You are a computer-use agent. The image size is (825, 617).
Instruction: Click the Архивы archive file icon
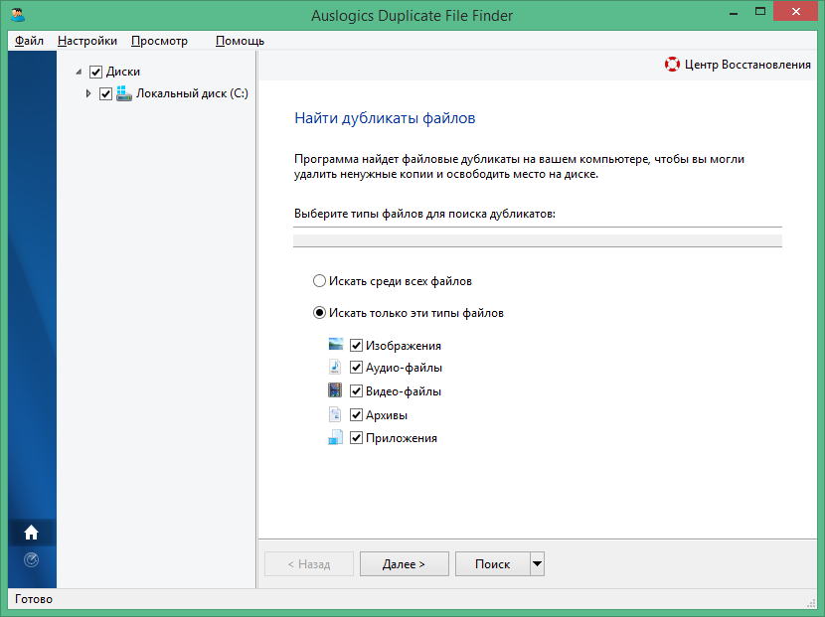coord(336,414)
